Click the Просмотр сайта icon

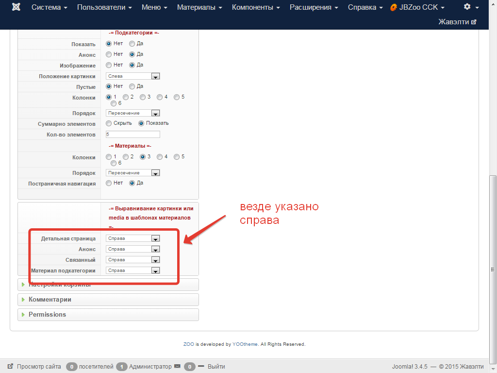pos(10,367)
